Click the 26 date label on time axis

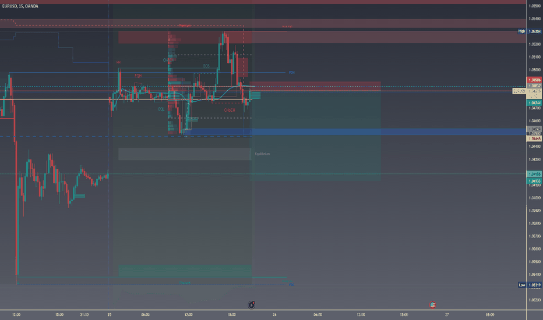click(x=274, y=315)
